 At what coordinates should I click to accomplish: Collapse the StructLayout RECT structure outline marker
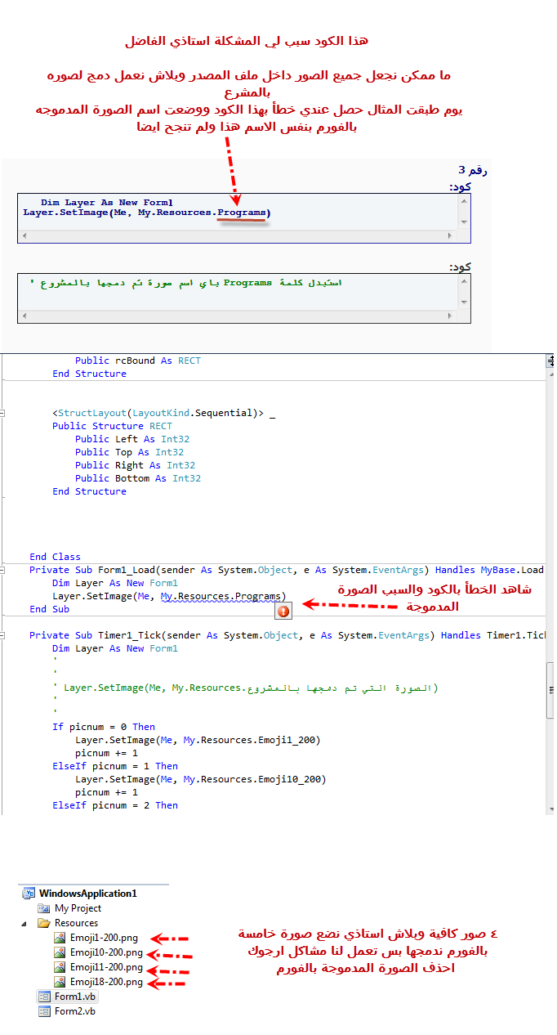click(x=2, y=413)
